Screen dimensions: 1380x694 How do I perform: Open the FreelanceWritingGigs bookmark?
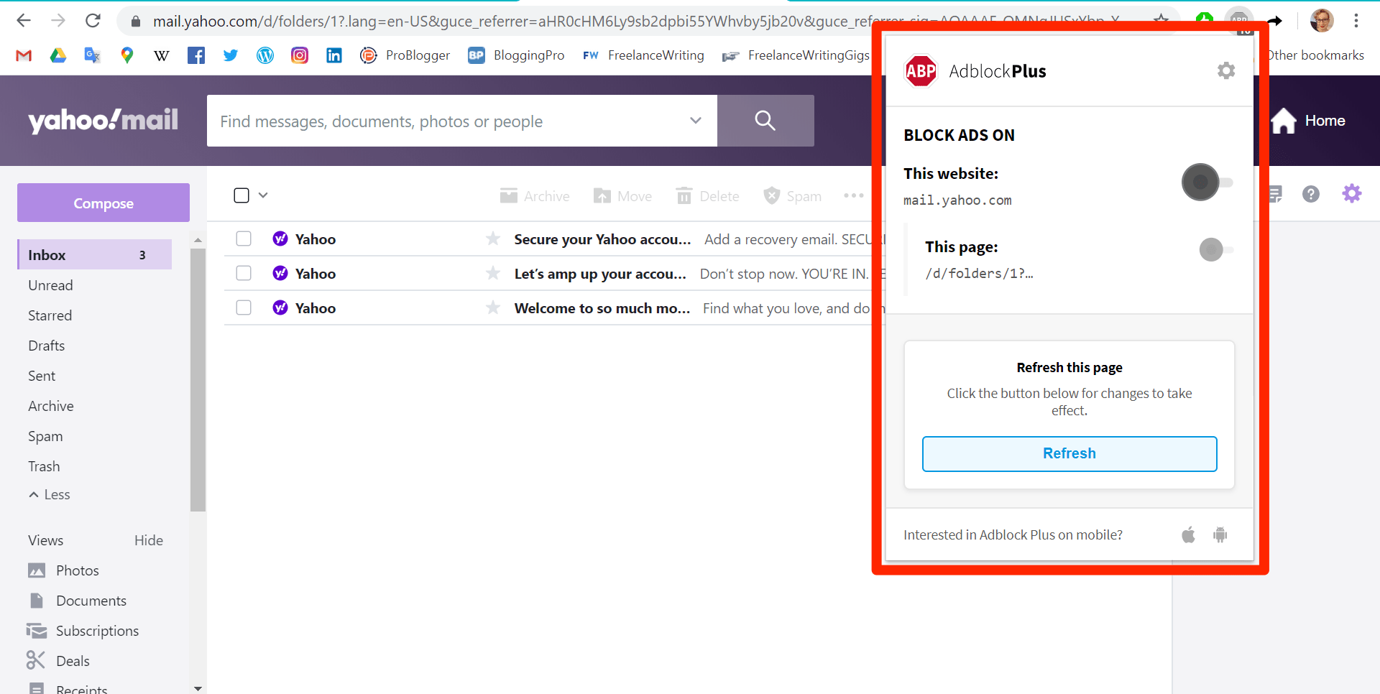point(796,55)
